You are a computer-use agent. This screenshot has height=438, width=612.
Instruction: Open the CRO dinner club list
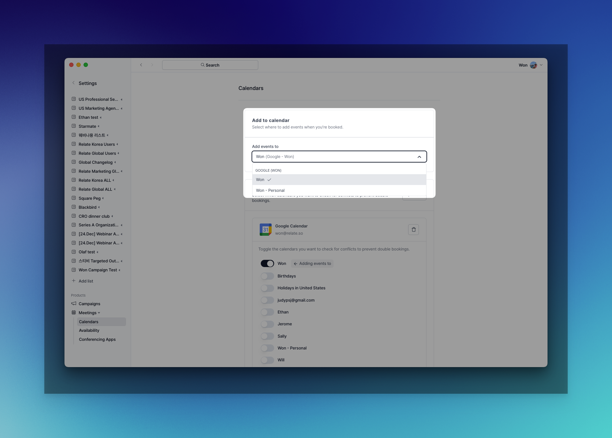(94, 216)
